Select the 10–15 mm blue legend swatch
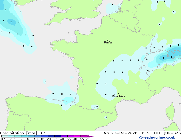 click(x=38, y=136)
